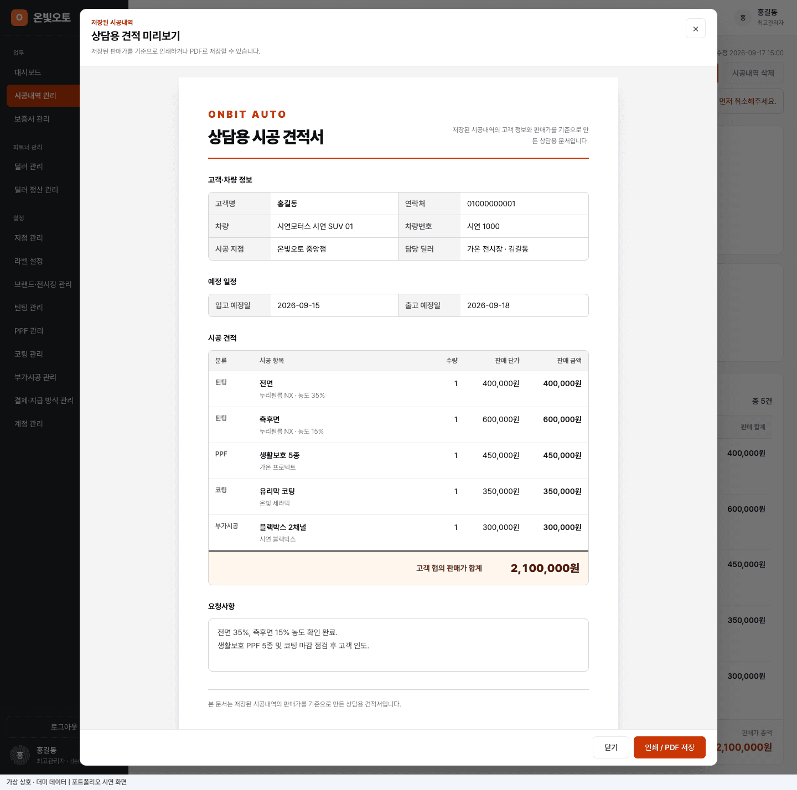Click the 온빛오토 logo icon
797x790 pixels.
pos(19,18)
